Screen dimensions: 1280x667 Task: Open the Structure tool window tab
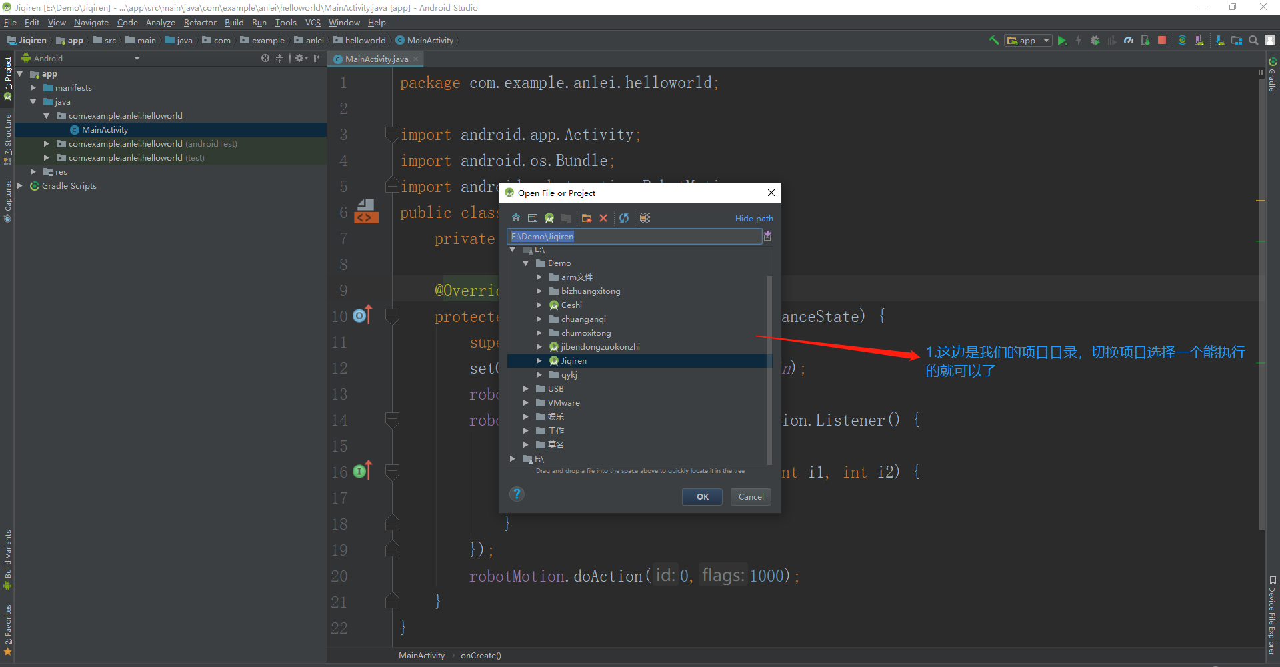point(7,139)
